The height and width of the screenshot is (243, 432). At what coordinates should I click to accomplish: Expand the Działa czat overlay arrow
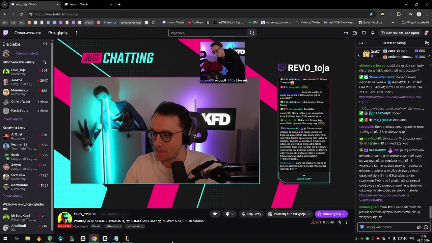(304, 175)
